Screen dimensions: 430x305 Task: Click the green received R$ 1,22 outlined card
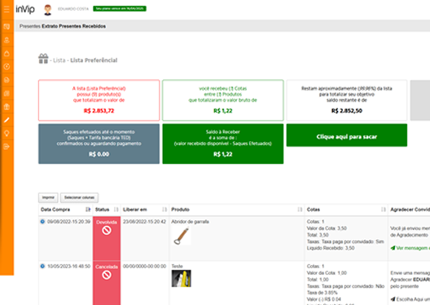pyautogui.click(x=222, y=100)
